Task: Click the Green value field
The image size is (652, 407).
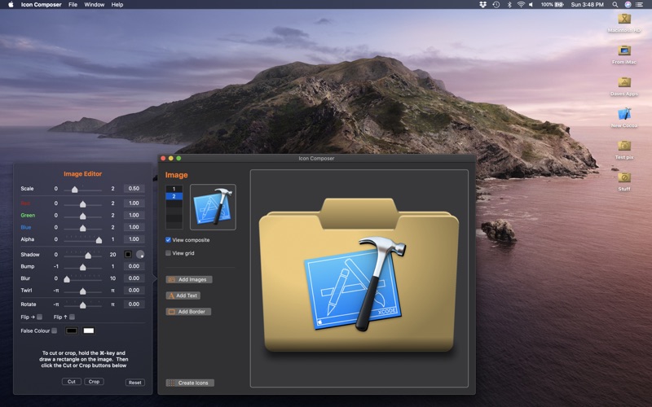Action: (134, 215)
